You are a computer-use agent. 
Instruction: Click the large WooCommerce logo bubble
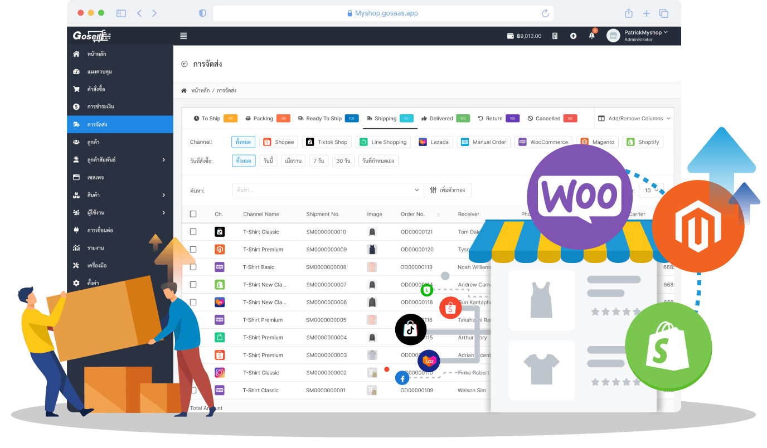pyautogui.click(x=580, y=197)
